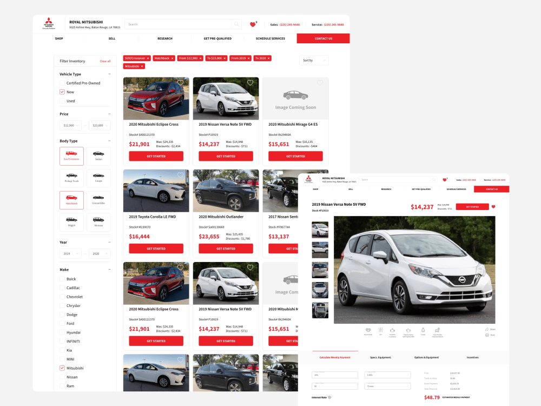
Task: Check the Nissan make checkbox
Action: coord(62,377)
